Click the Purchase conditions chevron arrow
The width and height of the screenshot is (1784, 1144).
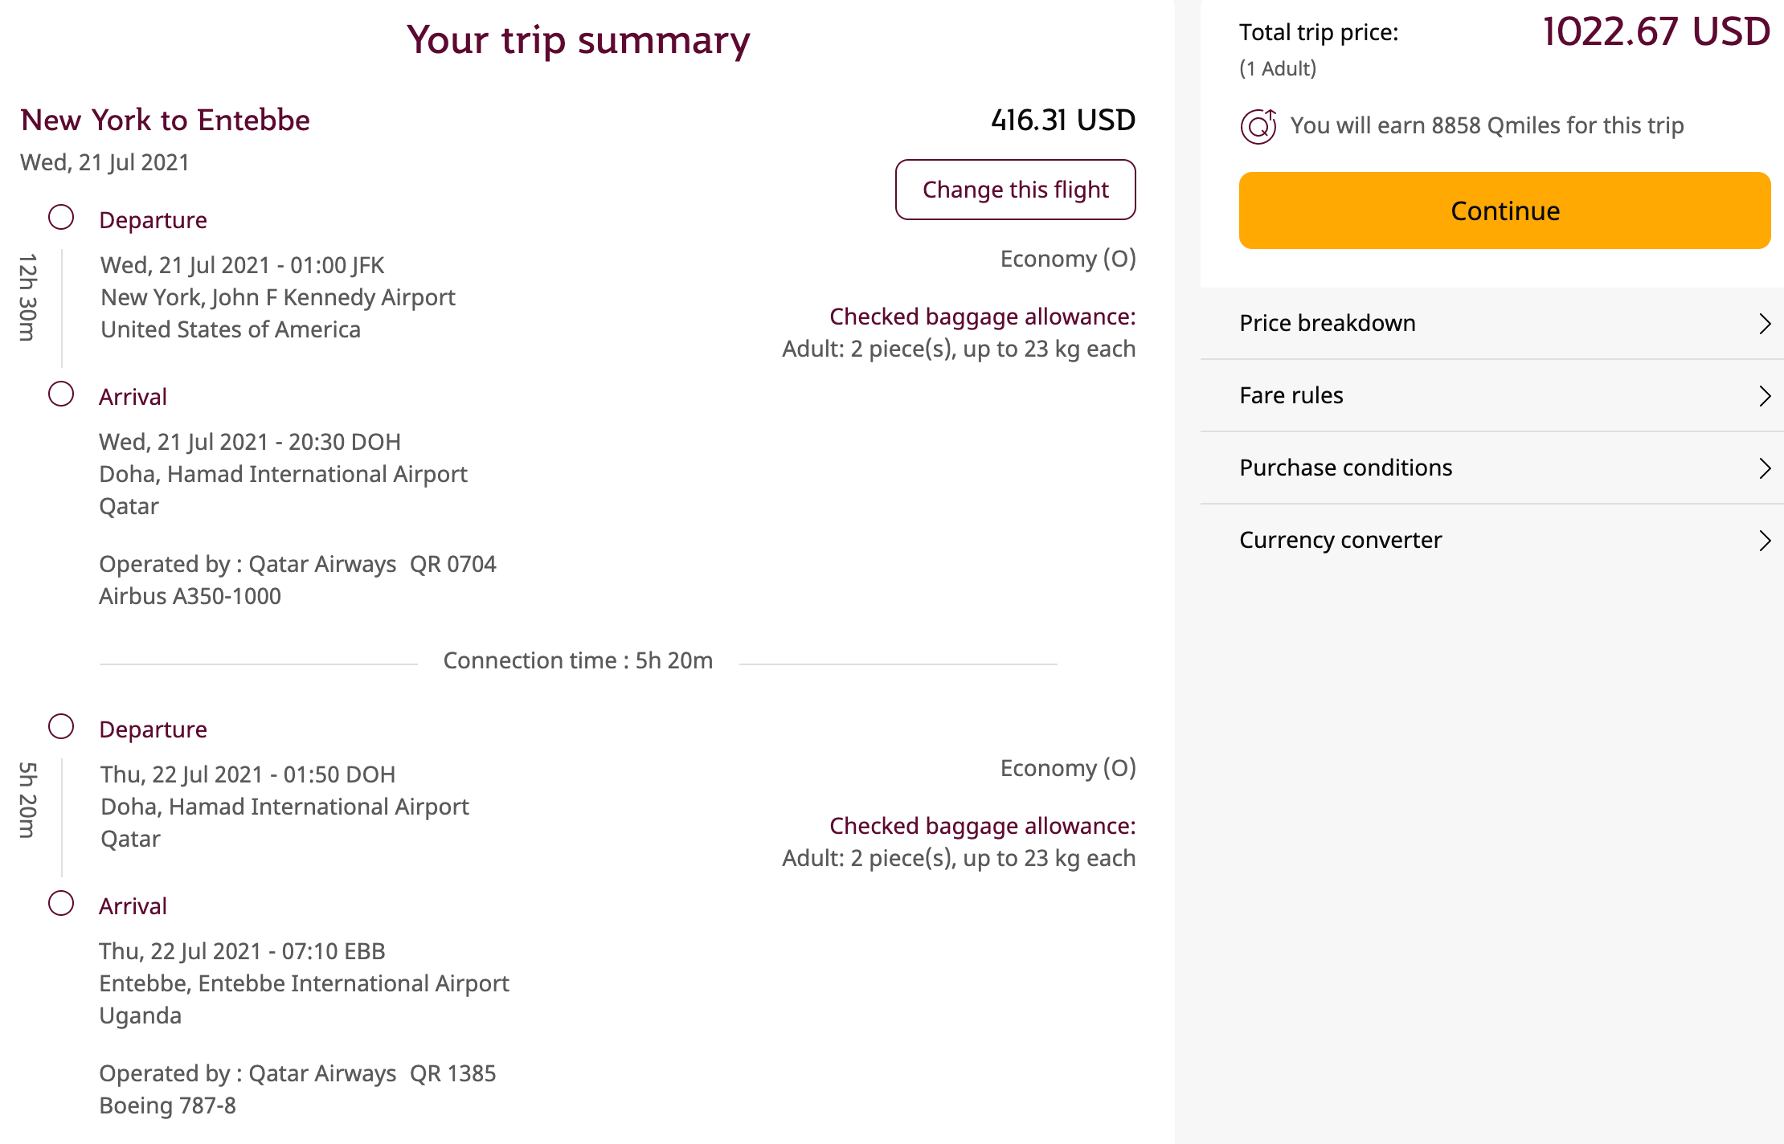(1764, 468)
